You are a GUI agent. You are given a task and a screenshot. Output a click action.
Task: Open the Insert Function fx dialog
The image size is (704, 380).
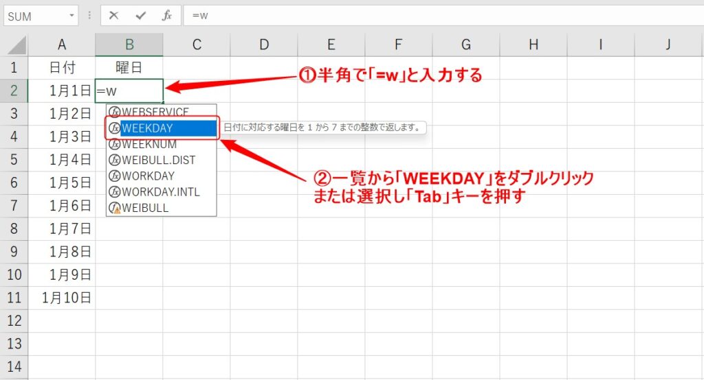pos(166,16)
